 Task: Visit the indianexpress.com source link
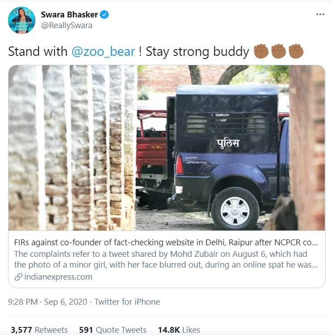click(58, 277)
